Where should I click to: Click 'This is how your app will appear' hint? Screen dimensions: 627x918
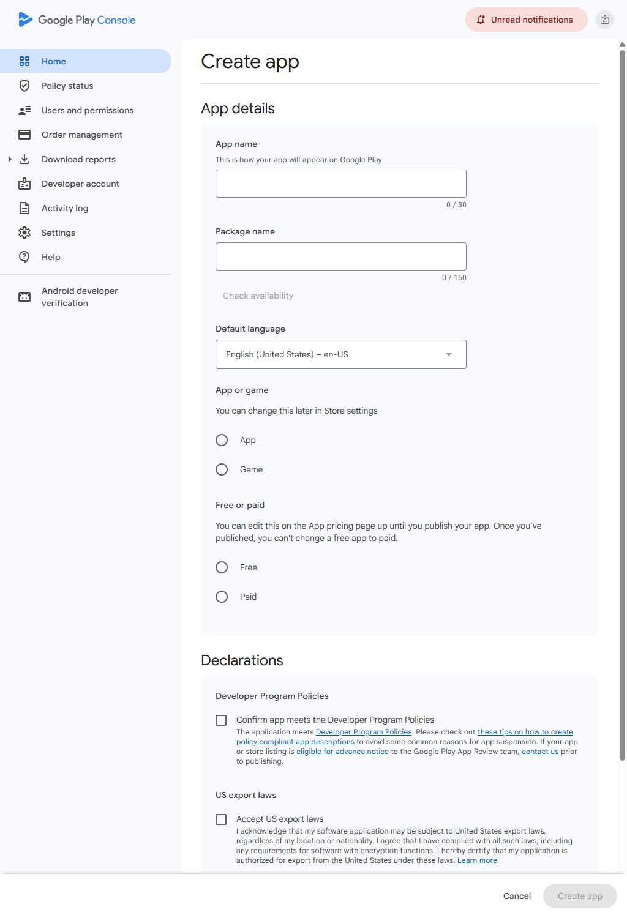click(x=299, y=160)
